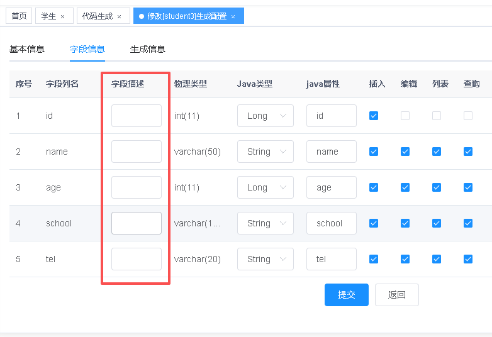Click the 字段描述 input for the id row
492x337 pixels.
137,116
